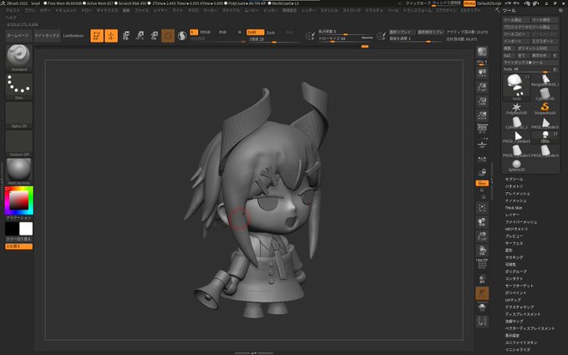The image size is (568, 355).
Task: Open the ヘルプ menu
Action: click(11, 17)
